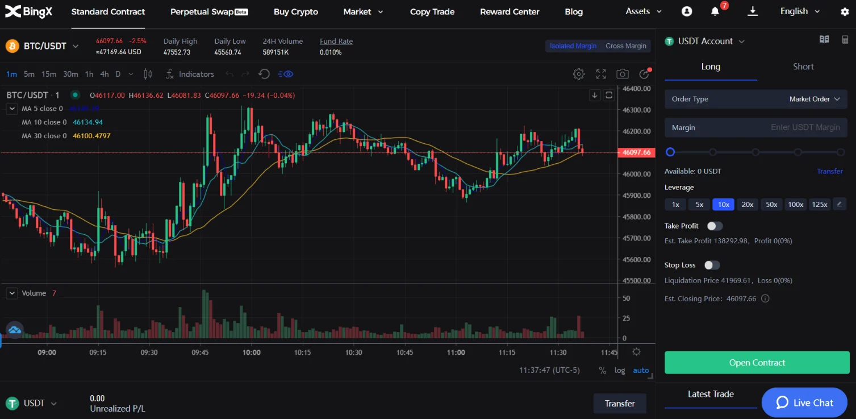Click the user profile icon

[687, 11]
